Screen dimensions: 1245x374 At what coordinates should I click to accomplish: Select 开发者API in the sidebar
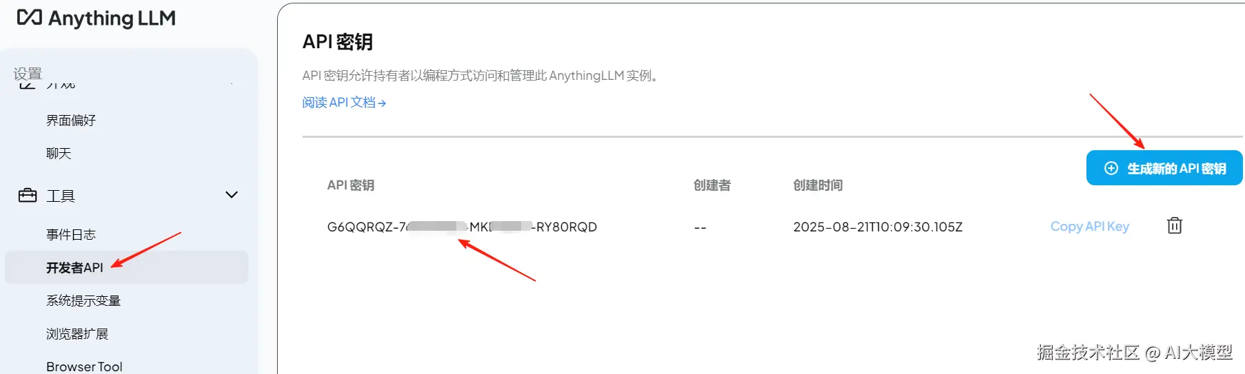pos(126,267)
